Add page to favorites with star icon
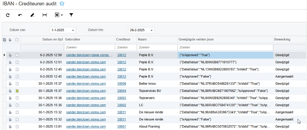Viewport: 307px width, 130px height. [62, 3]
